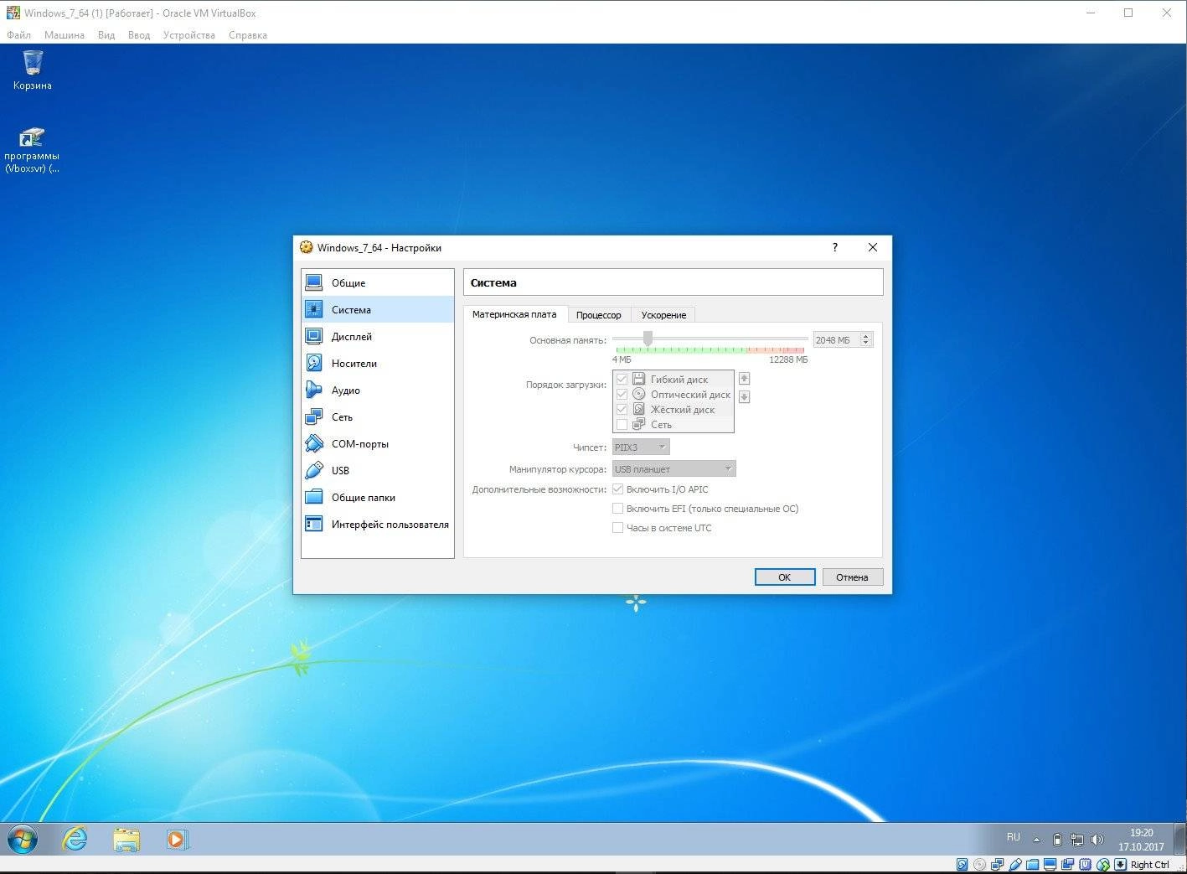Open the Windows Start menu orb
1187x874 pixels.
pos(23,839)
